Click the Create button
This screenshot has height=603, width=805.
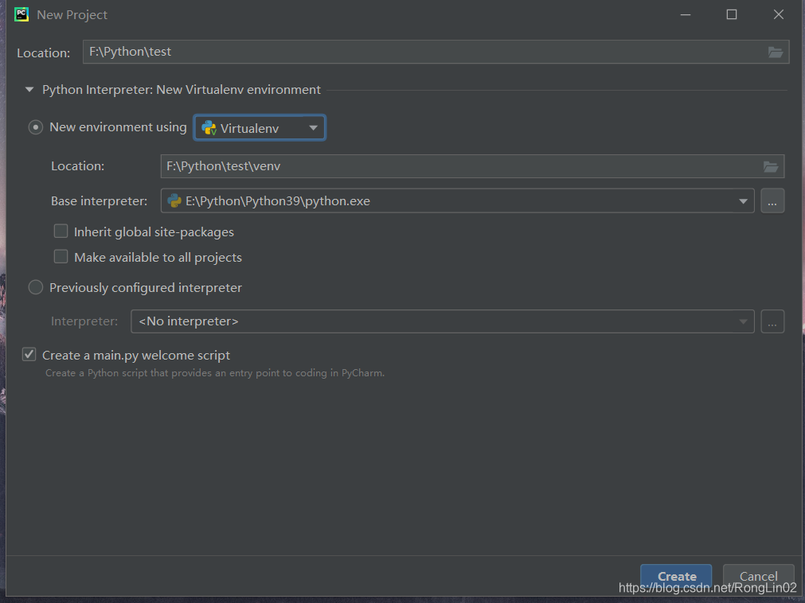pyautogui.click(x=676, y=576)
